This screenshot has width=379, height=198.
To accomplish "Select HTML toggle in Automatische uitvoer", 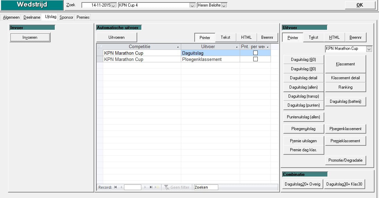I will (x=246, y=37).
